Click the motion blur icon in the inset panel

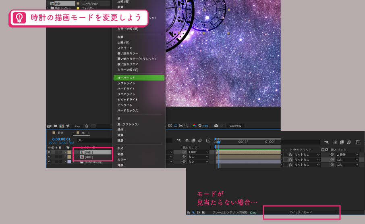pyautogui.click(x=349, y=142)
